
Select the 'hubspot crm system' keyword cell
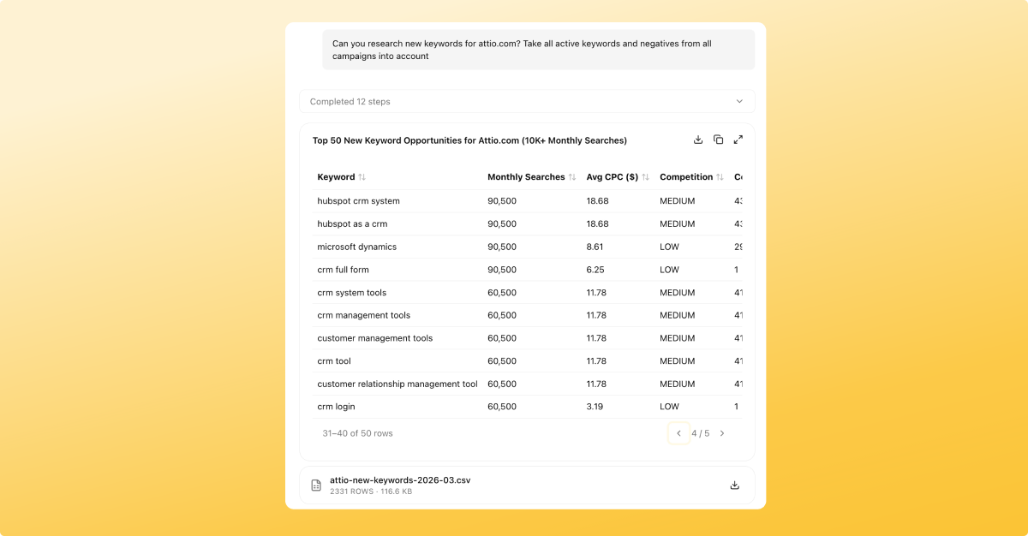[358, 201]
